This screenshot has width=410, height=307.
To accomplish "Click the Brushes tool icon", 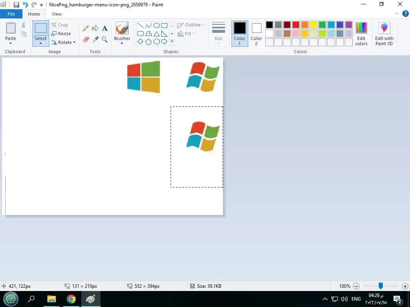I will [x=122, y=28].
